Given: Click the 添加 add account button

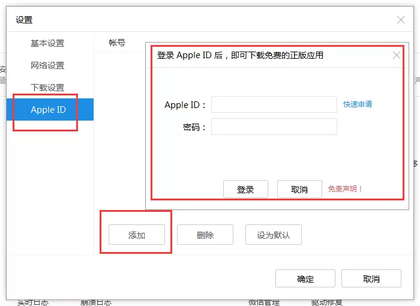Looking at the screenshot, I should click(x=137, y=235).
